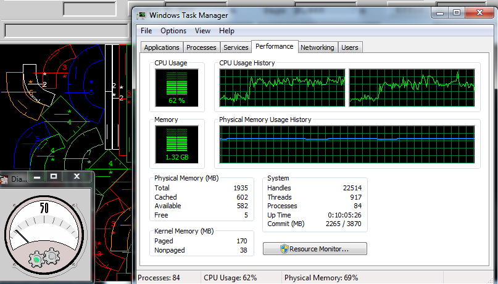Click Free memory value 5
This screenshot has height=284, width=498.
click(x=246, y=215)
